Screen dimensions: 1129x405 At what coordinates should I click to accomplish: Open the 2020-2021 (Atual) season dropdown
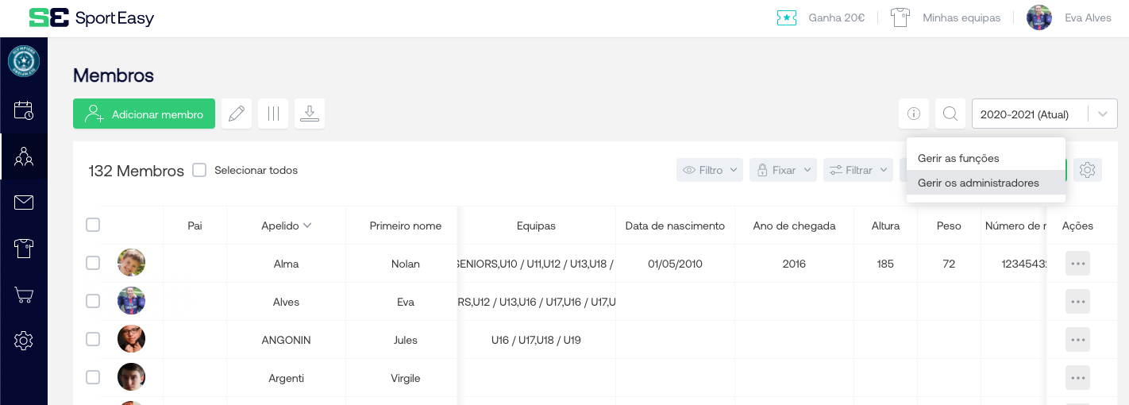(1044, 114)
